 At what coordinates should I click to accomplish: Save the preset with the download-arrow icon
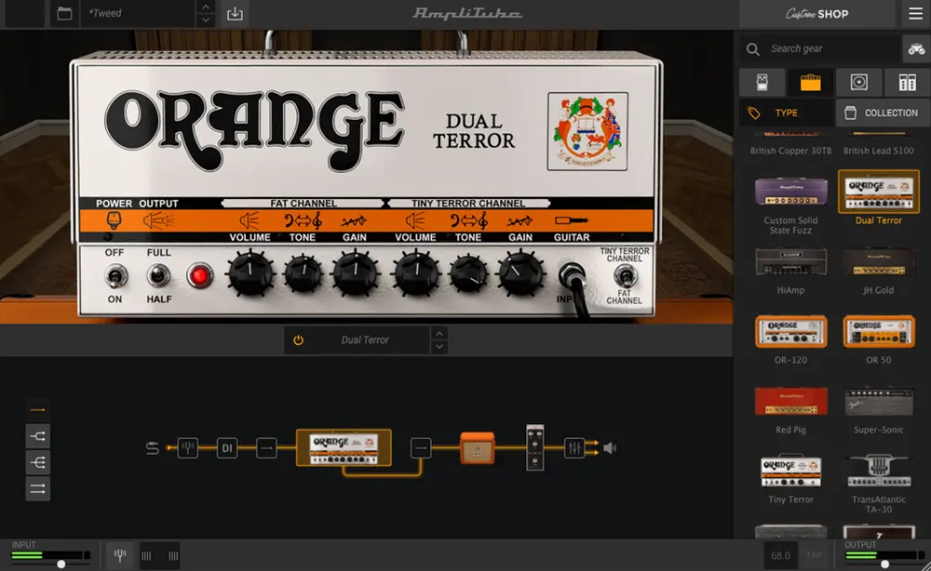tap(235, 13)
